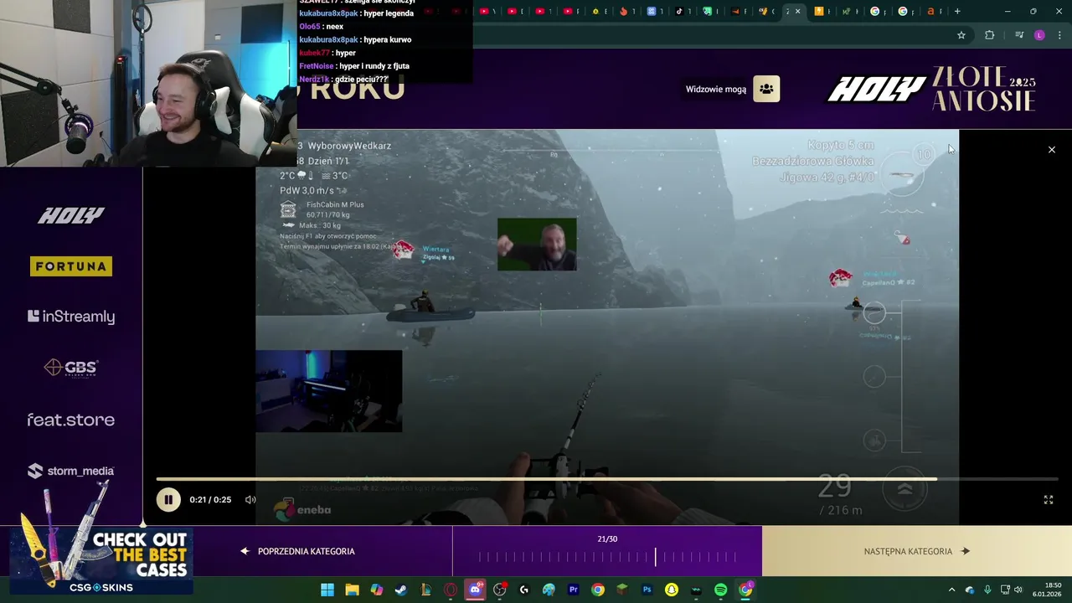Image resolution: width=1072 pixels, height=603 pixels.
Task: Go to Poprzednia kategoria
Action: (297, 551)
